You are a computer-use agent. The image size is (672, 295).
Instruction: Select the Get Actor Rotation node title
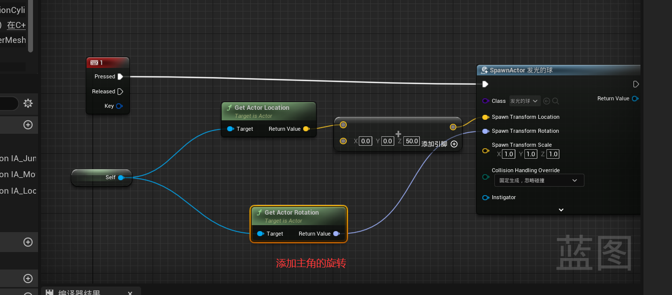pos(292,212)
